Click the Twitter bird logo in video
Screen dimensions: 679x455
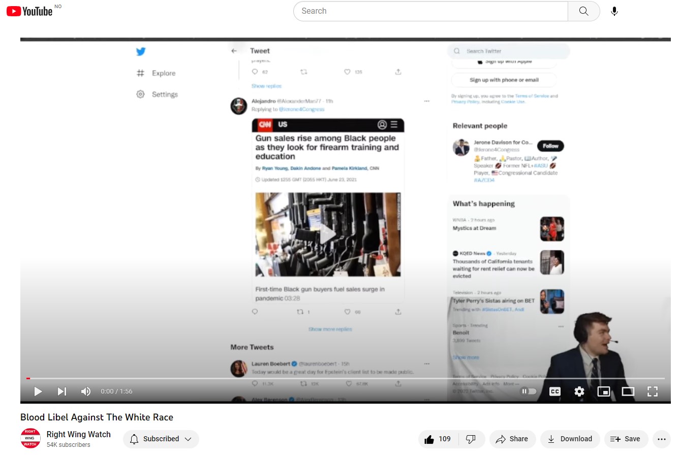pyautogui.click(x=141, y=51)
